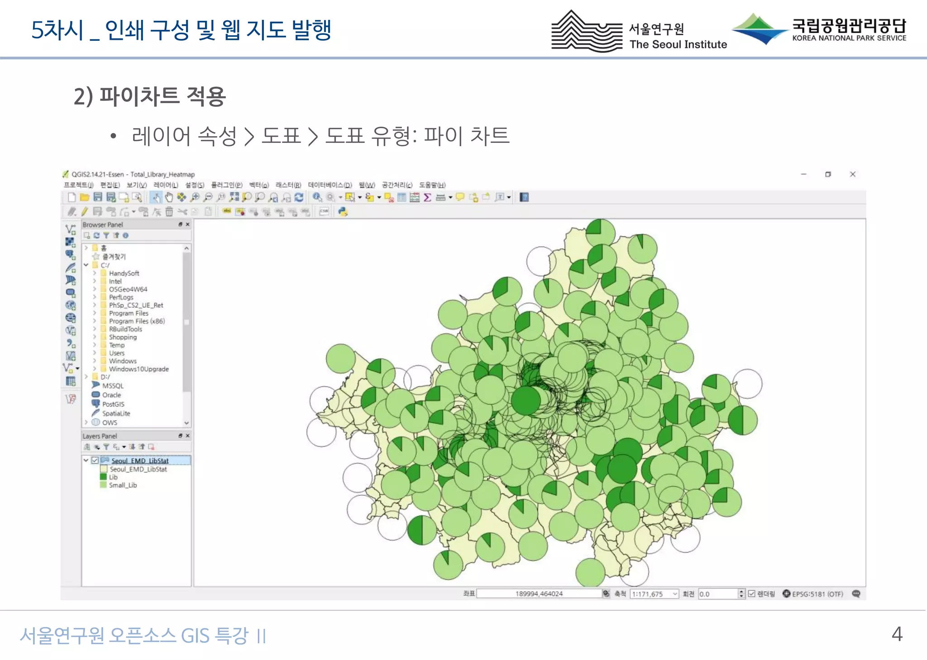Toggle editing pencil icon
The height and width of the screenshot is (660, 927).
click(85, 212)
